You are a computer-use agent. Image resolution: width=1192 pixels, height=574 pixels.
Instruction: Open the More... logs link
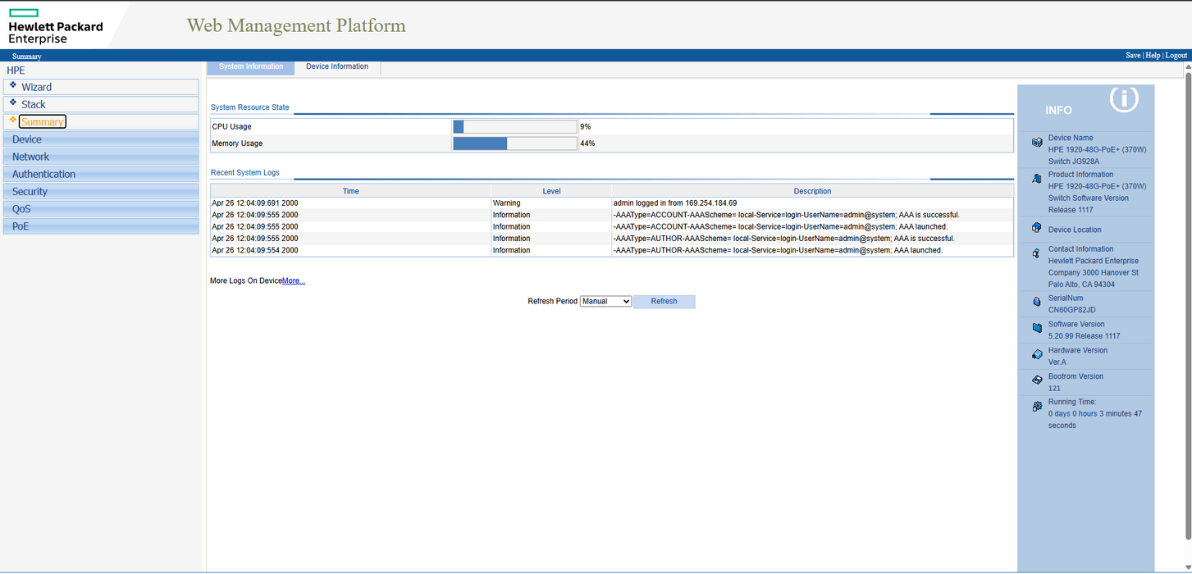(294, 281)
